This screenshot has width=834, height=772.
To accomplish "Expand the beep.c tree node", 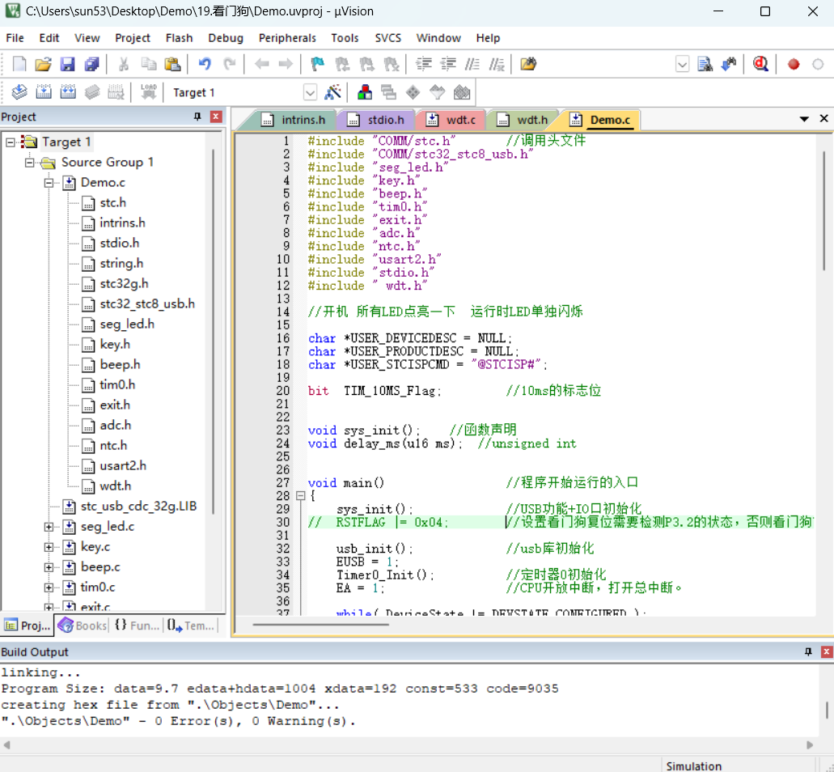I will pyautogui.click(x=49, y=567).
